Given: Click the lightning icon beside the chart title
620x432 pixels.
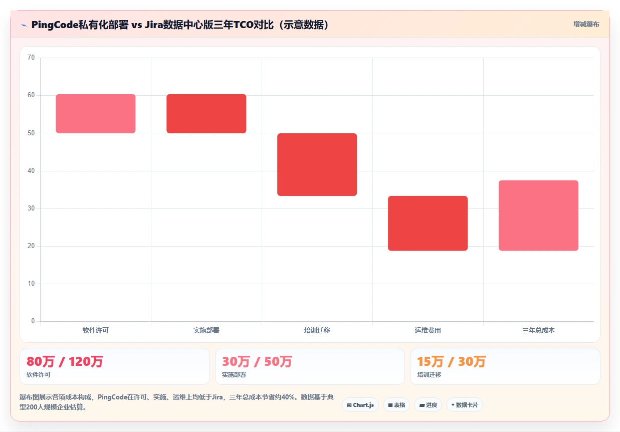Looking at the screenshot, I should click(x=24, y=25).
